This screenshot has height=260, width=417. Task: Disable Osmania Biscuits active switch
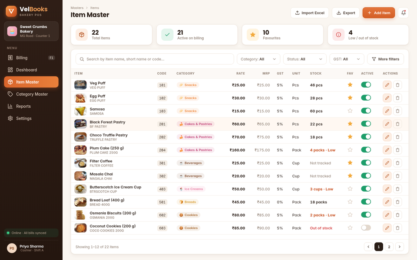click(366, 214)
